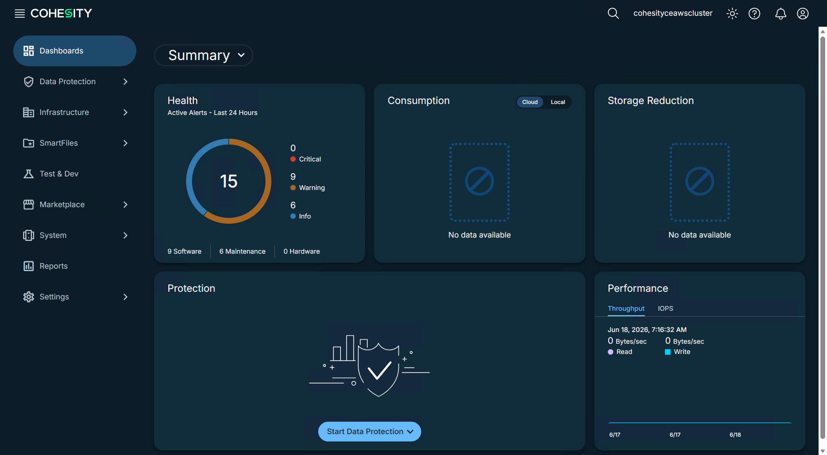
Task: Click the Infrastructure building icon
Action: [29, 112]
